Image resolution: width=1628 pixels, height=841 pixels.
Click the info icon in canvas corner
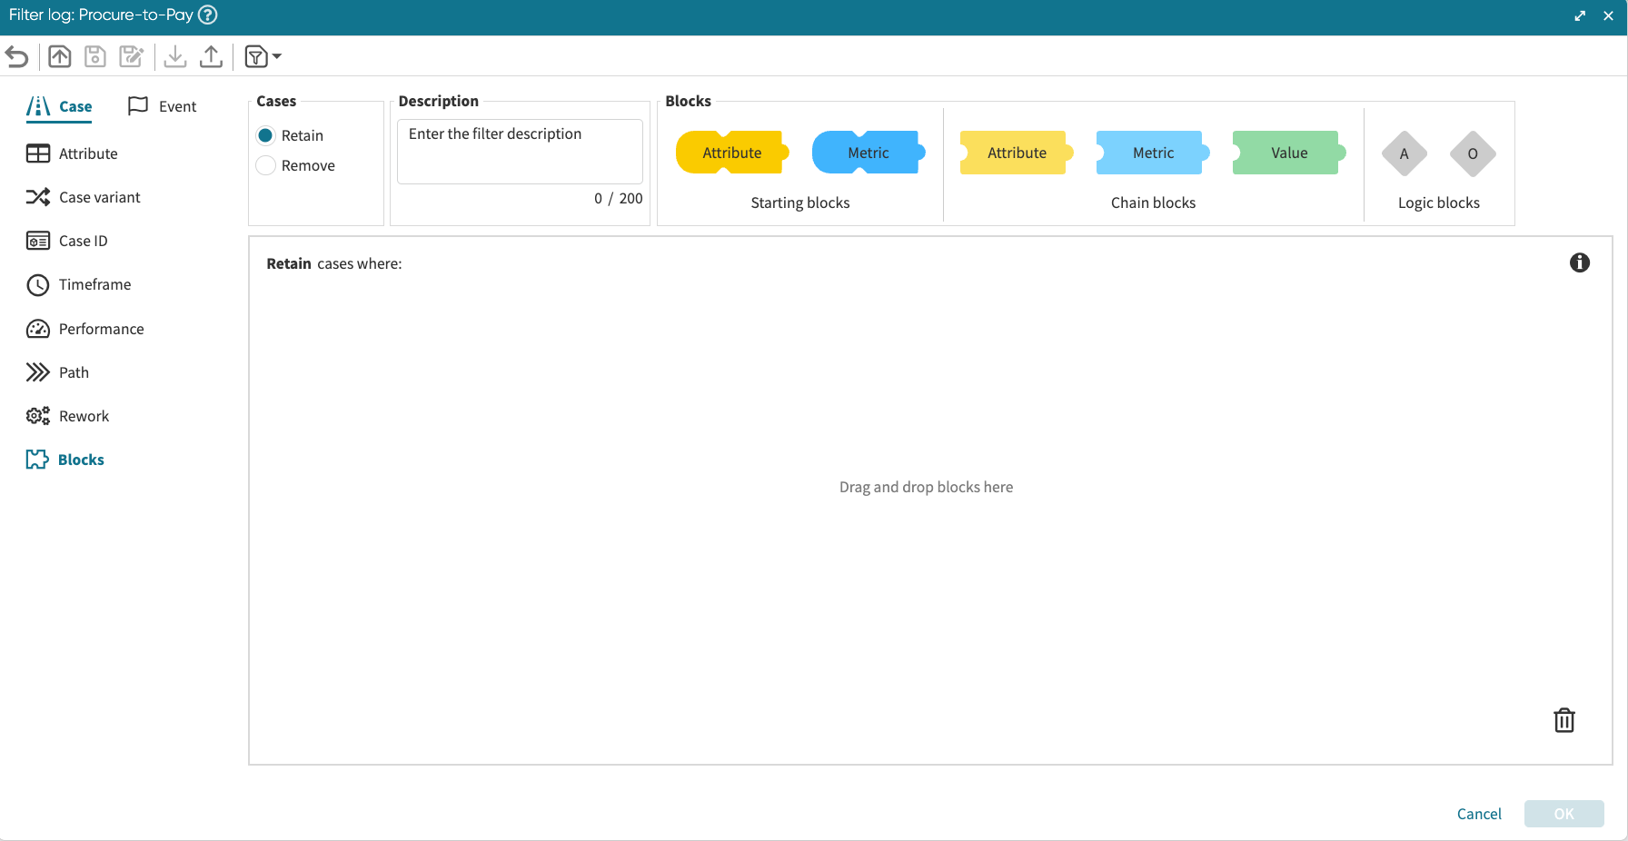[1579, 262]
